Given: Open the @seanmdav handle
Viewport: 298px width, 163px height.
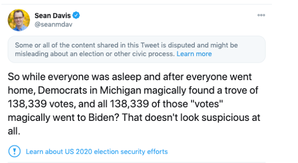Looking at the screenshot, I should click(x=53, y=25).
